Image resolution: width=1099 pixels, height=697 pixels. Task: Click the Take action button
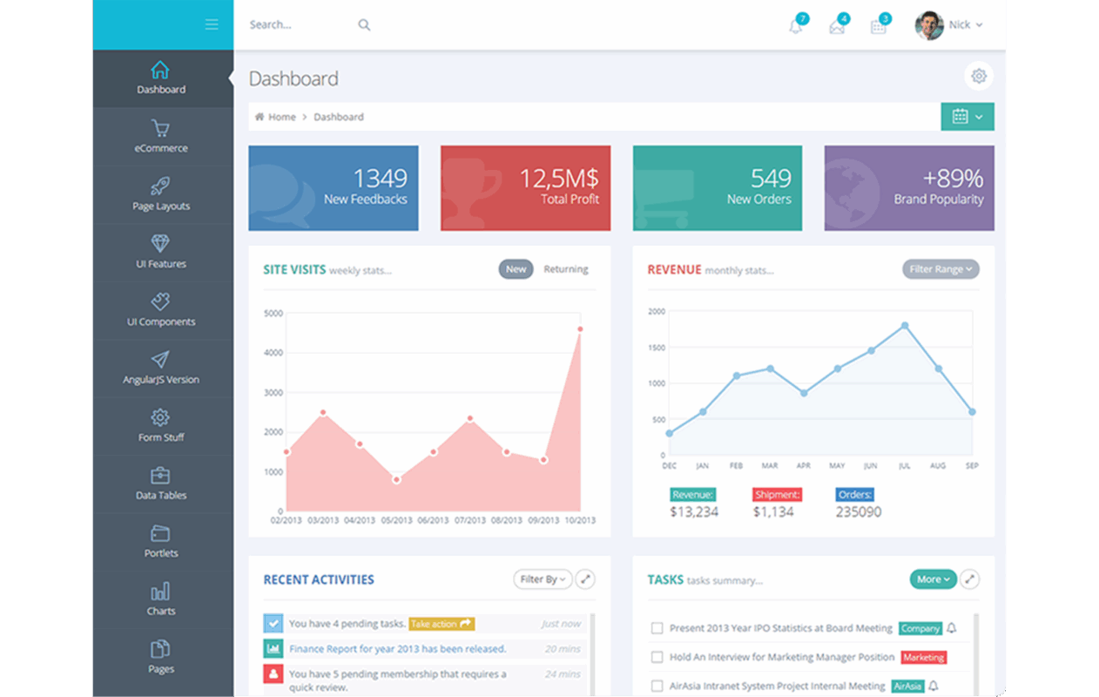(442, 624)
